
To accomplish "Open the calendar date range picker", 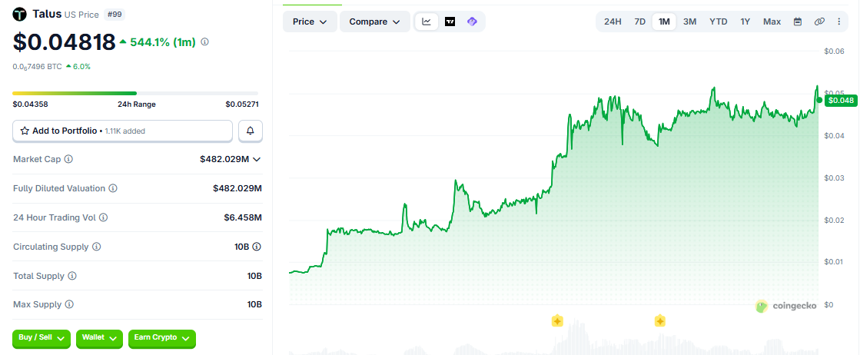I will tap(798, 22).
